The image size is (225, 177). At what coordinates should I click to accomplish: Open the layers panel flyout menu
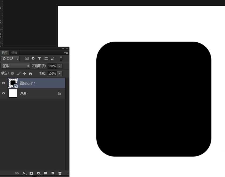[66, 53]
